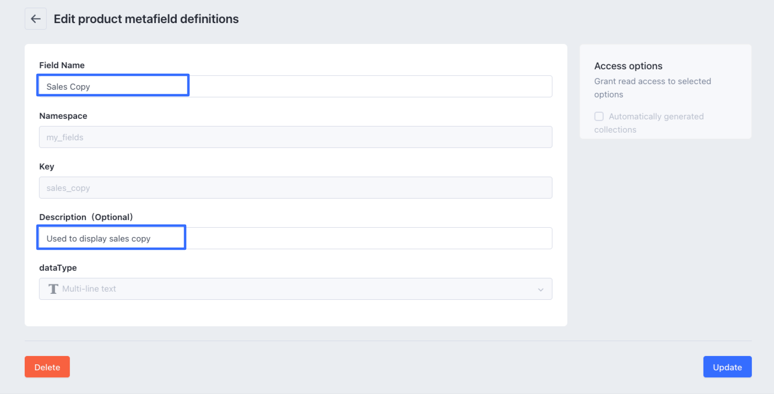The height and width of the screenshot is (394, 774).
Task: Enable the Automatically generated collections checkbox
Action: point(599,117)
